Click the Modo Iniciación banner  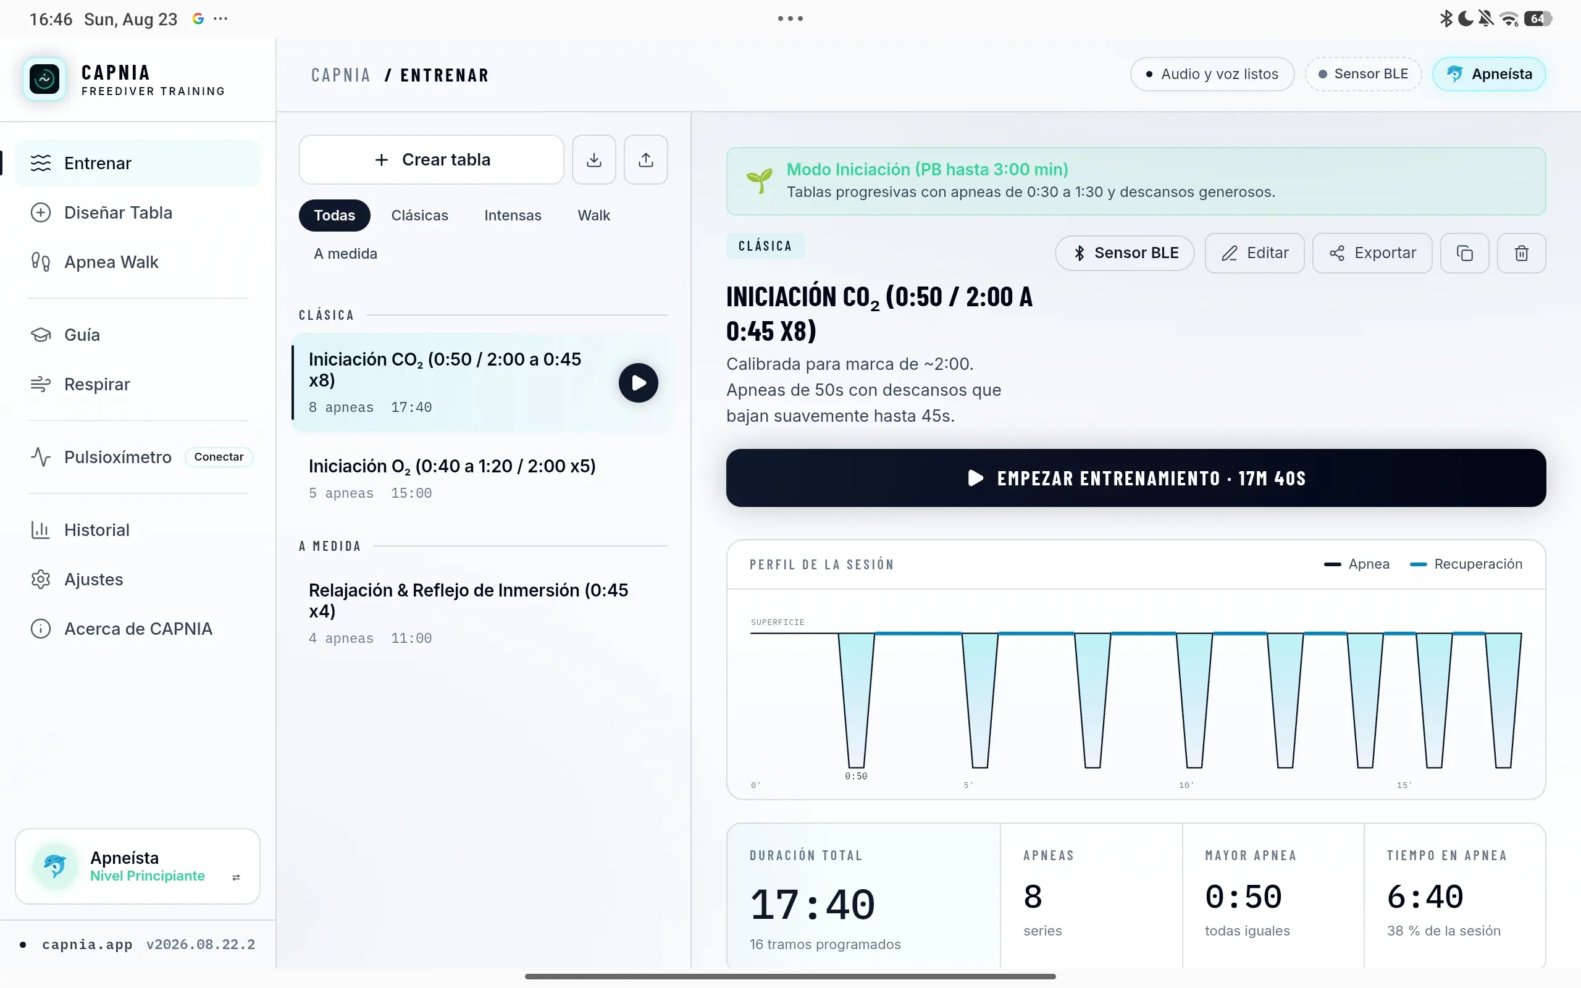click(x=1136, y=181)
